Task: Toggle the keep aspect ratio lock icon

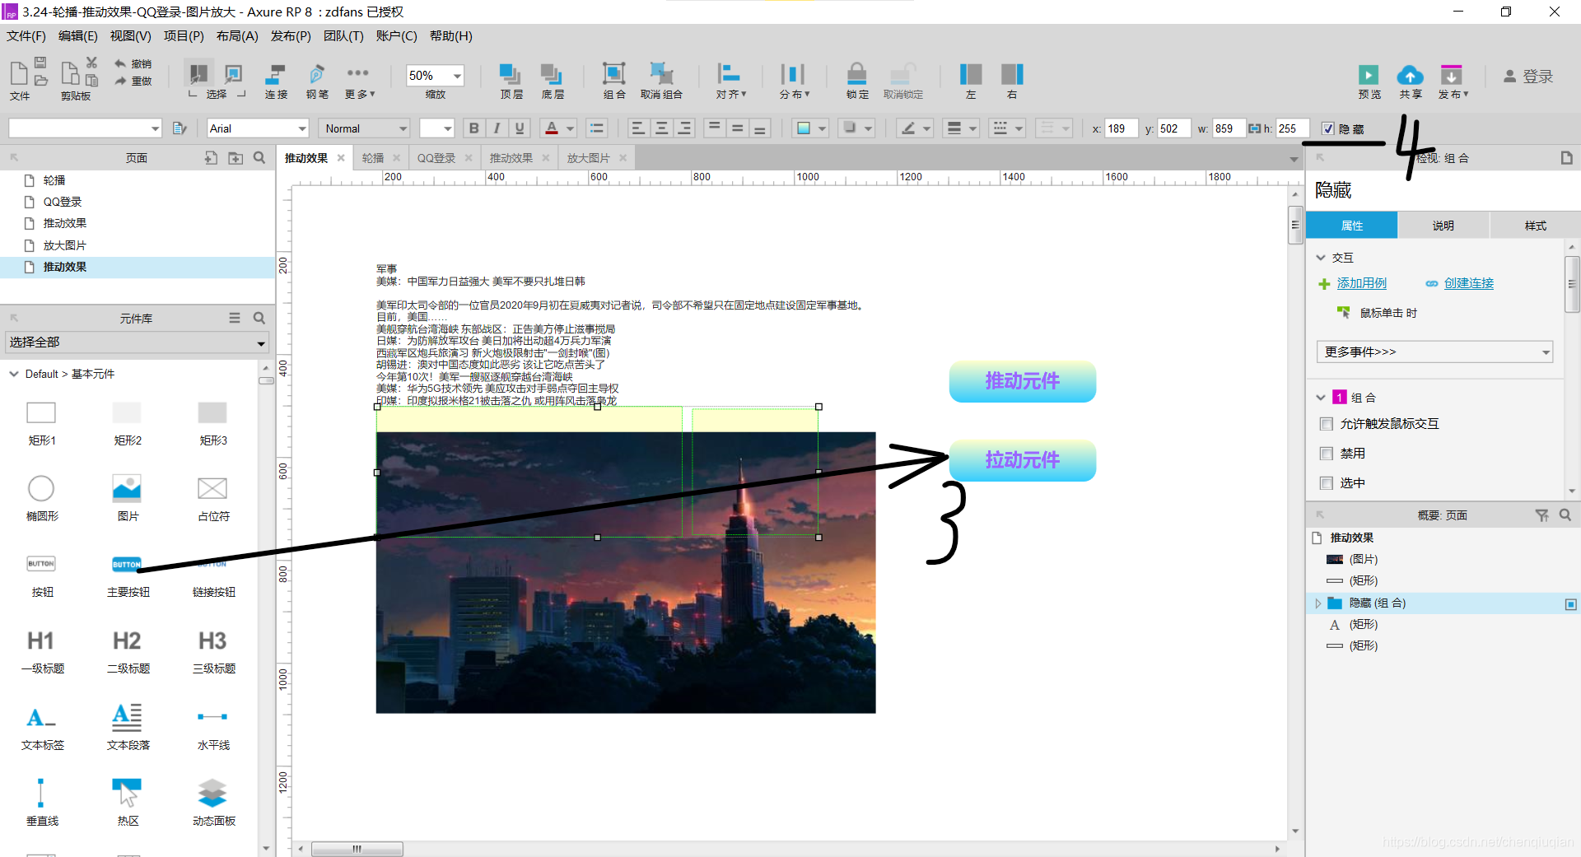Action: [1254, 128]
